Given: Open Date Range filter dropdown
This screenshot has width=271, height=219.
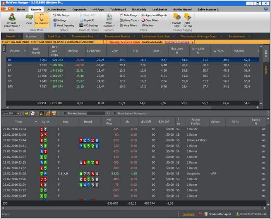Looking at the screenshot, I should tap(130, 15).
